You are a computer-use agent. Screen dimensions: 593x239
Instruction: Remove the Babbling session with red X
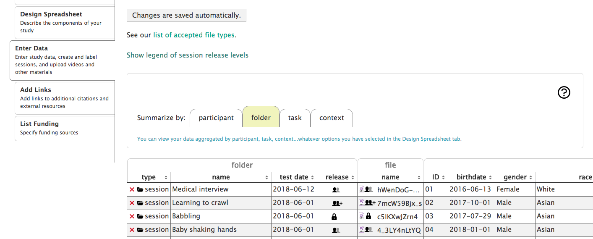(x=132, y=216)
